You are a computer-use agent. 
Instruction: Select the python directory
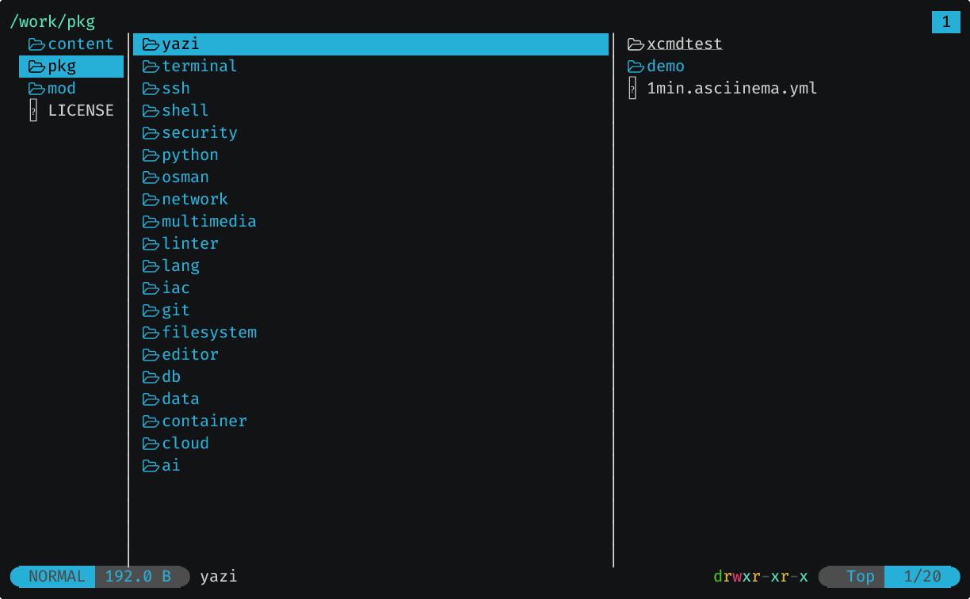(190, 155)
